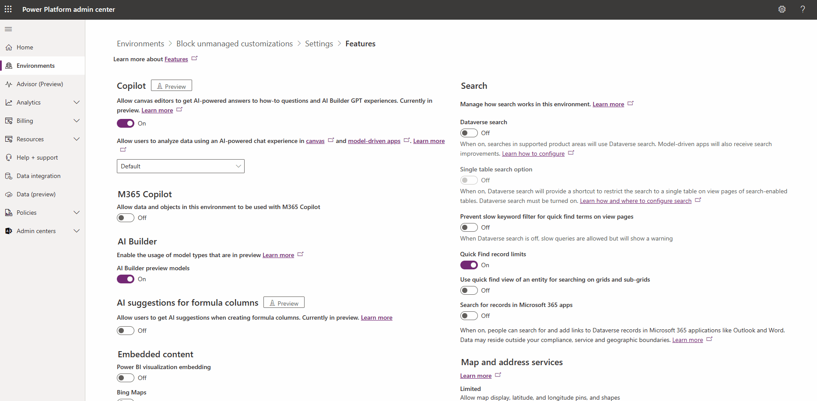Click the Environments breadcrumb
The image size is (817, 401).
[x=140, y=44]
